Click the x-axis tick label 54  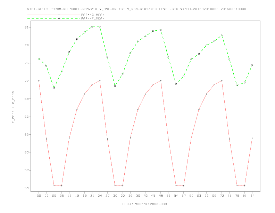click(x=176, y=196)
